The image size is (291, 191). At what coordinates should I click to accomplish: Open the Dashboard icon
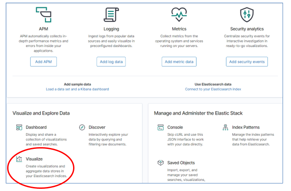pos(19,127)
